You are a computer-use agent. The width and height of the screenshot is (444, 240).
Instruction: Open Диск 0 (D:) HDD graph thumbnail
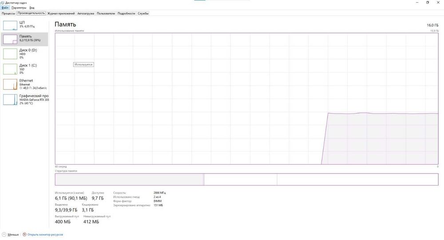10,54
